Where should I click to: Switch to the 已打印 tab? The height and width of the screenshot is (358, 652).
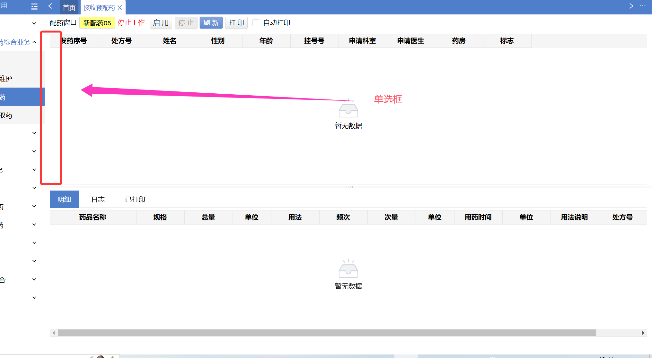click(135, 200)
